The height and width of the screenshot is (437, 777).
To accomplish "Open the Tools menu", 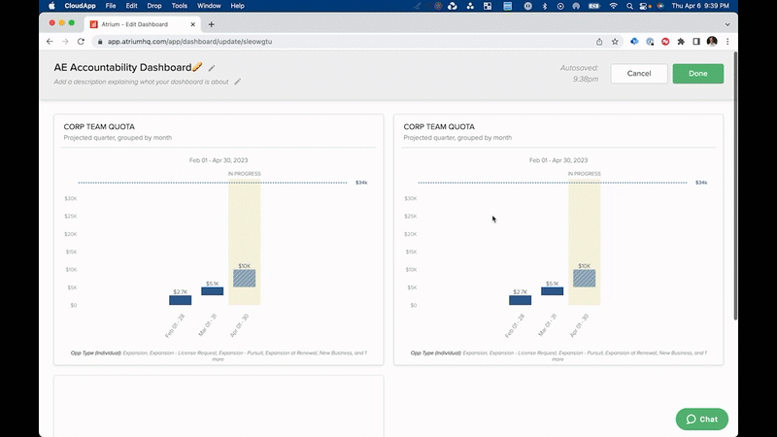I will 180,6.
